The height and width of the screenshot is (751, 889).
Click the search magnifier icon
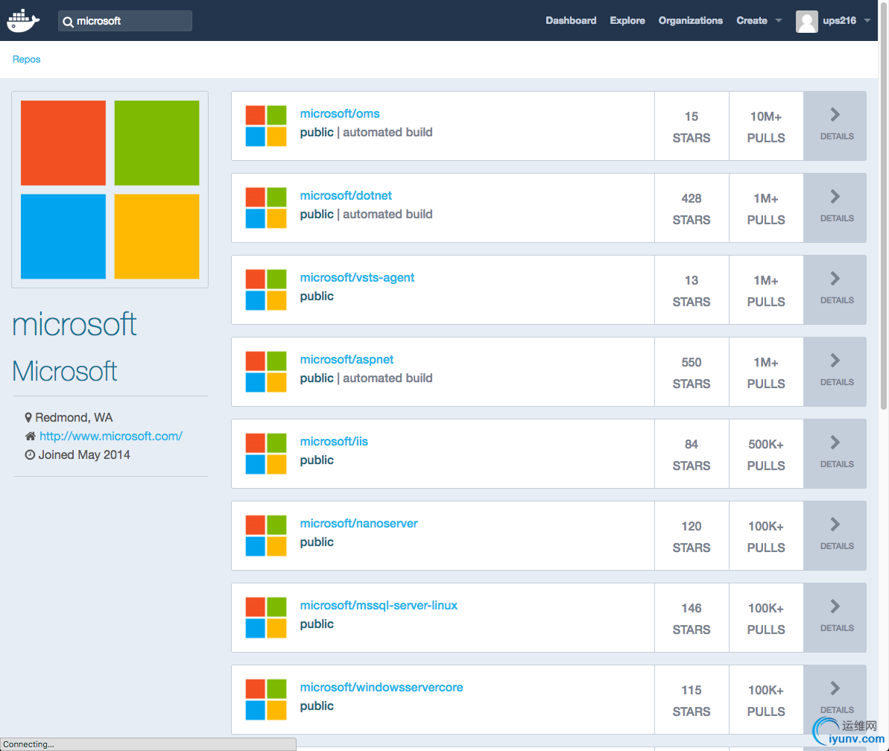(68, 22)
